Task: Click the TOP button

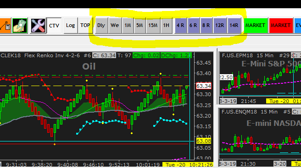Action: point(85,26)
